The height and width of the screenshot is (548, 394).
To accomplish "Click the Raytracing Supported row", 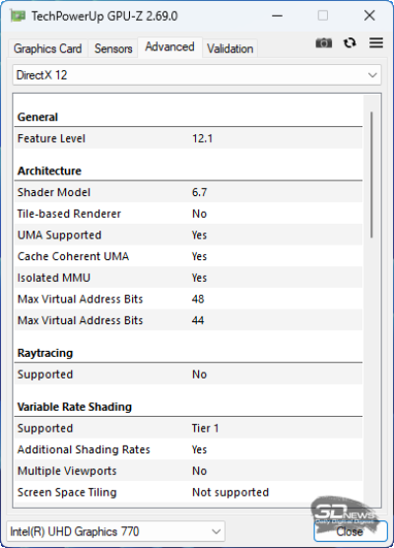I will tap(188, 375).
